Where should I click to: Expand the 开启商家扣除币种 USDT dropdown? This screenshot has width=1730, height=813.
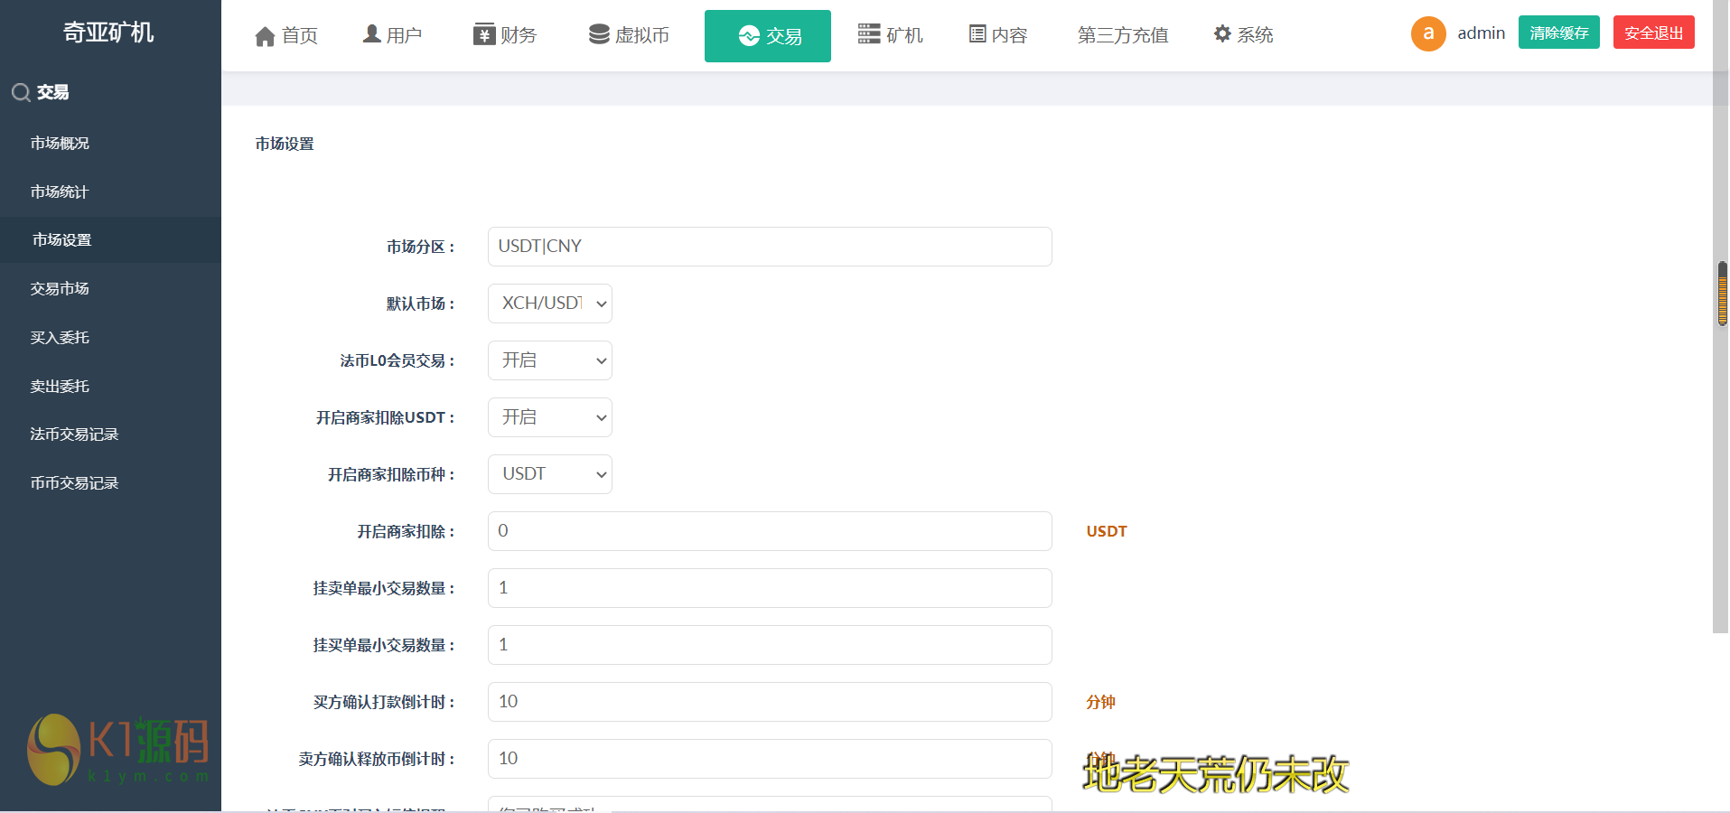point(550,474)
